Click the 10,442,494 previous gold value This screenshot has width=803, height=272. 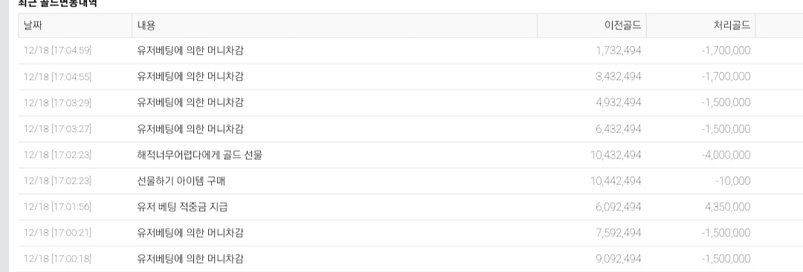[x=616, y=181]
